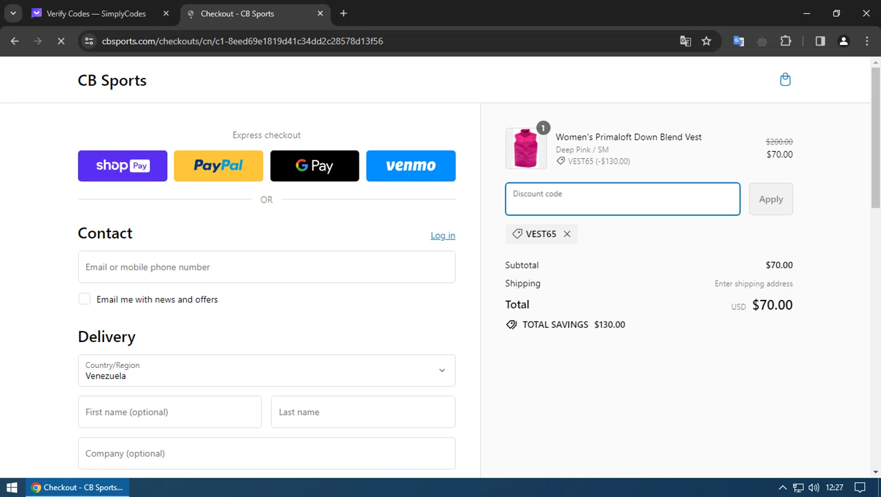Click the First name (optional) field
The width and height of the screenshot is (881, 497).
(x=170, y=412)
